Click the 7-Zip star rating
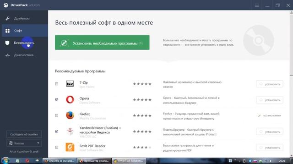This screenshot has height=164, width=293. pyautogui.click(x=142, y=84)
